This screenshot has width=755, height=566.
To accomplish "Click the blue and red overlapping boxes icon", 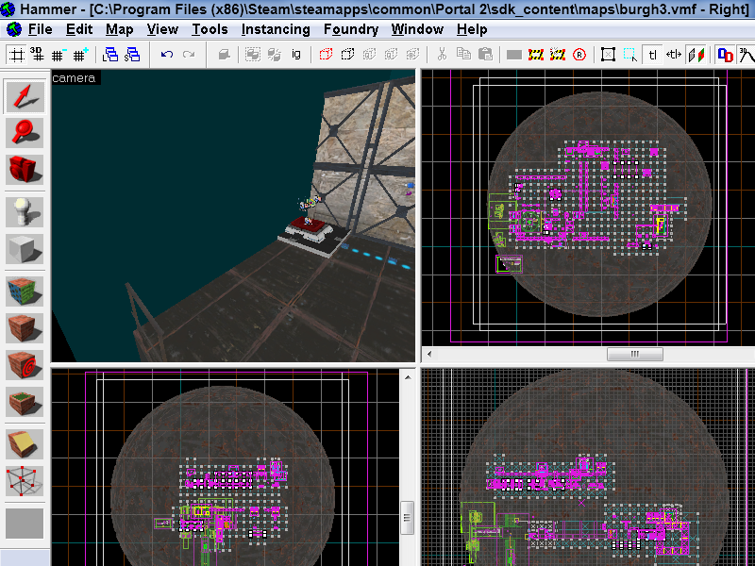I will (x=725, y=55).
